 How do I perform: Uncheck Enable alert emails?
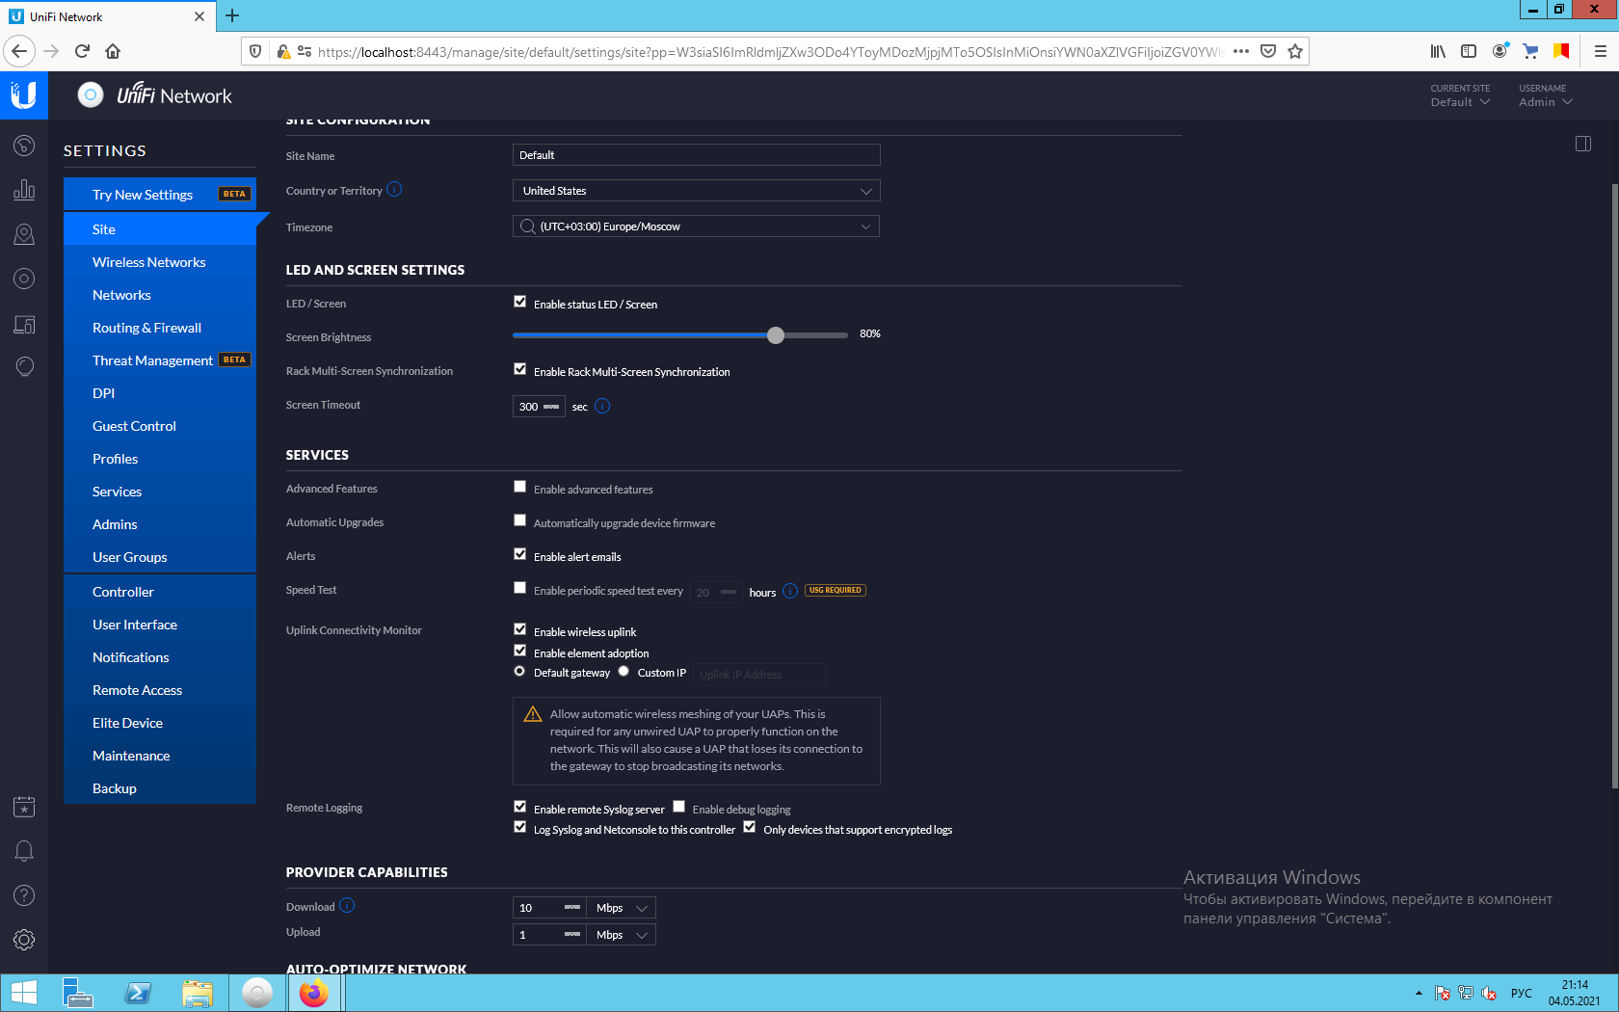519,554
